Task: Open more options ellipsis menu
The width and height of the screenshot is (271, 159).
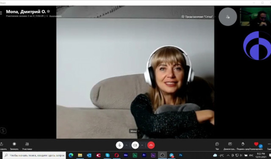Action: tap(269, 144)
